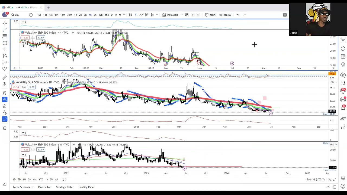Select the ruler measure tool

(x=5, y=78)
